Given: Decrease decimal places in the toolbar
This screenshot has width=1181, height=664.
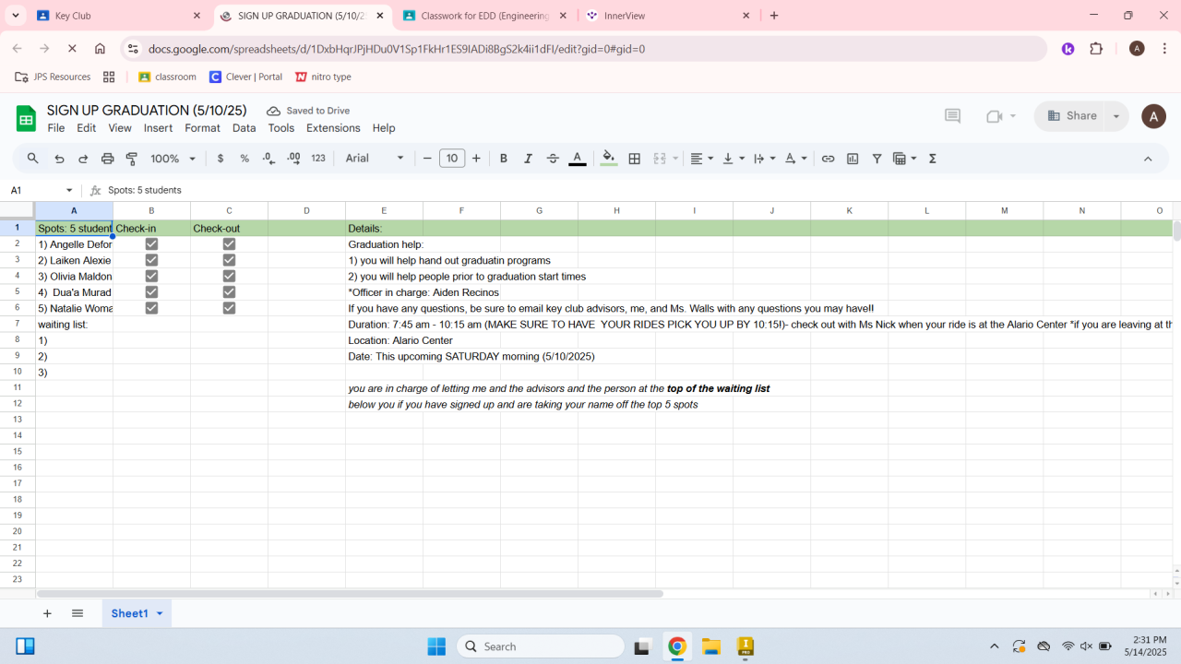Looking at the screenshot, I should [268, 159].
